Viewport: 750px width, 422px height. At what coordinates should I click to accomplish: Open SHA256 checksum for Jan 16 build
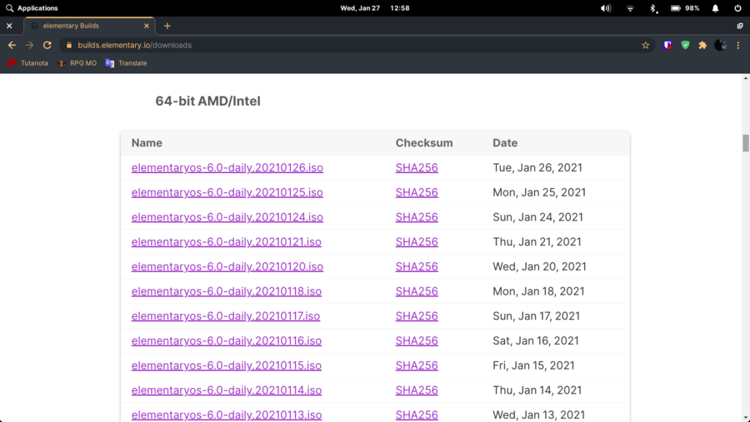click(x=417, y=340)
